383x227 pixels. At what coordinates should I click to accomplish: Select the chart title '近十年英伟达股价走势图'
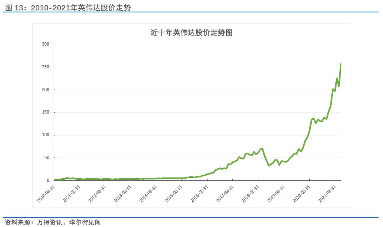point(191,32)
